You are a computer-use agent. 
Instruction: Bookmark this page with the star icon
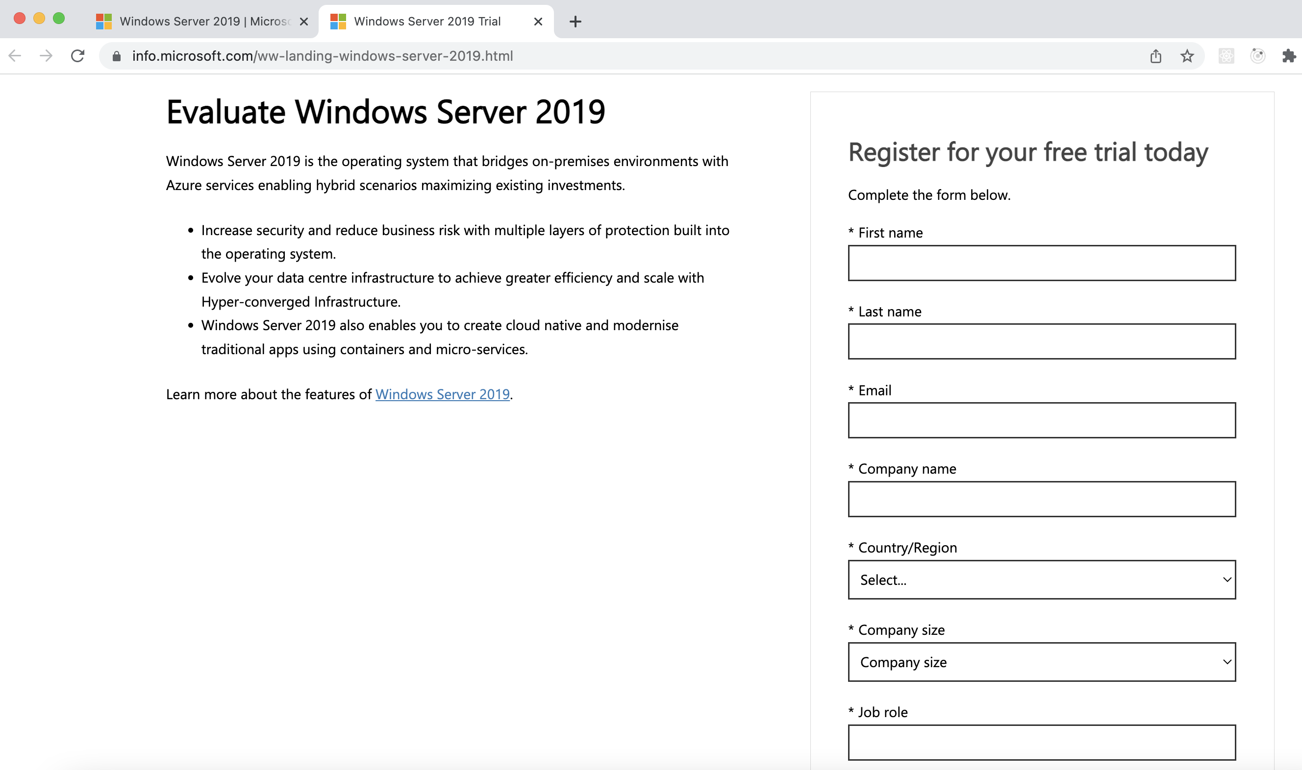coord(1187,55)
